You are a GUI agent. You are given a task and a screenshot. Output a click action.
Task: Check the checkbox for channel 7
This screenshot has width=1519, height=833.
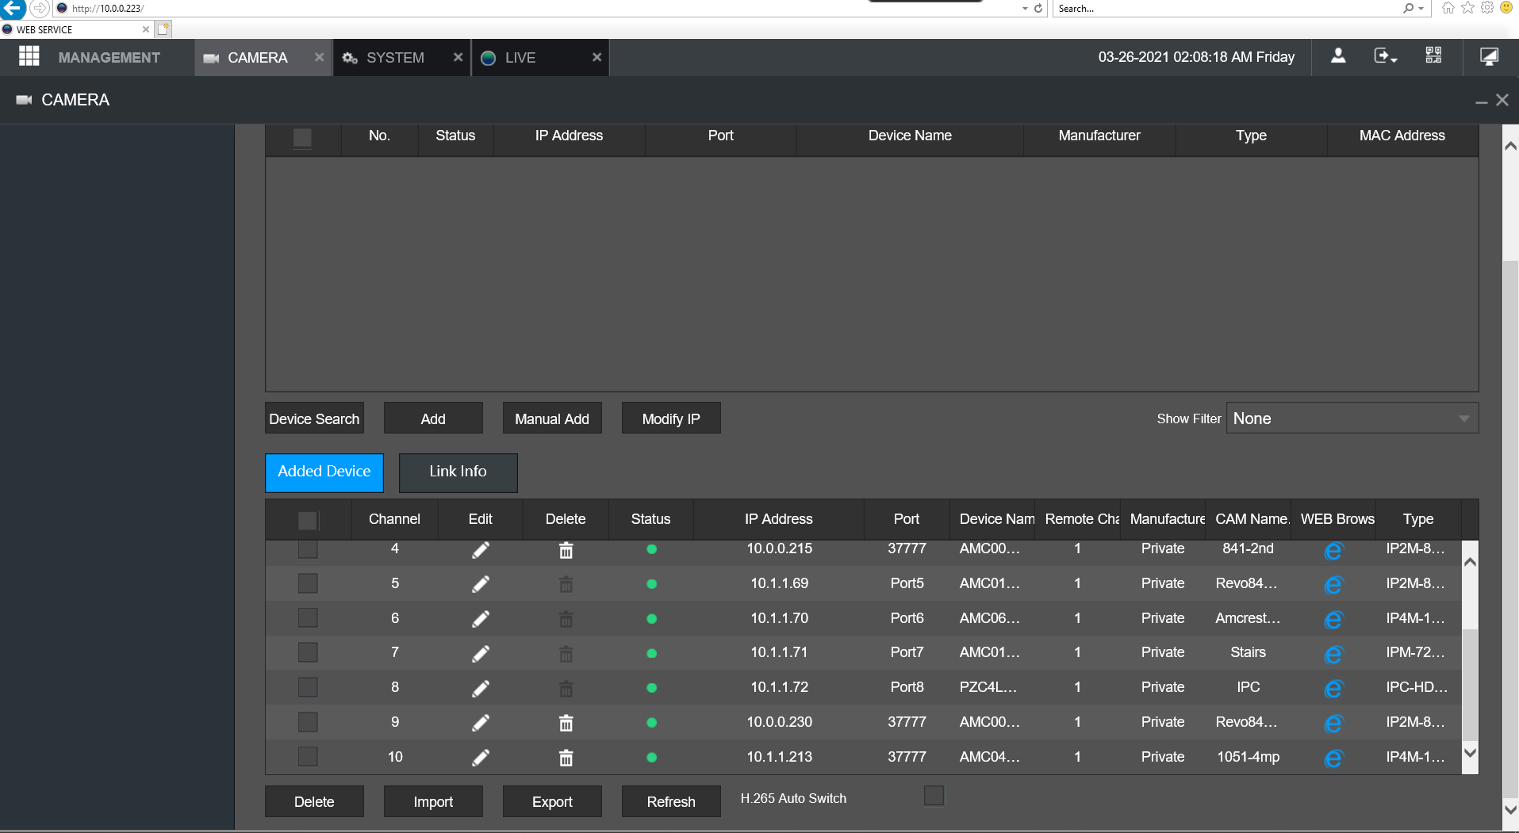(308, 652)
